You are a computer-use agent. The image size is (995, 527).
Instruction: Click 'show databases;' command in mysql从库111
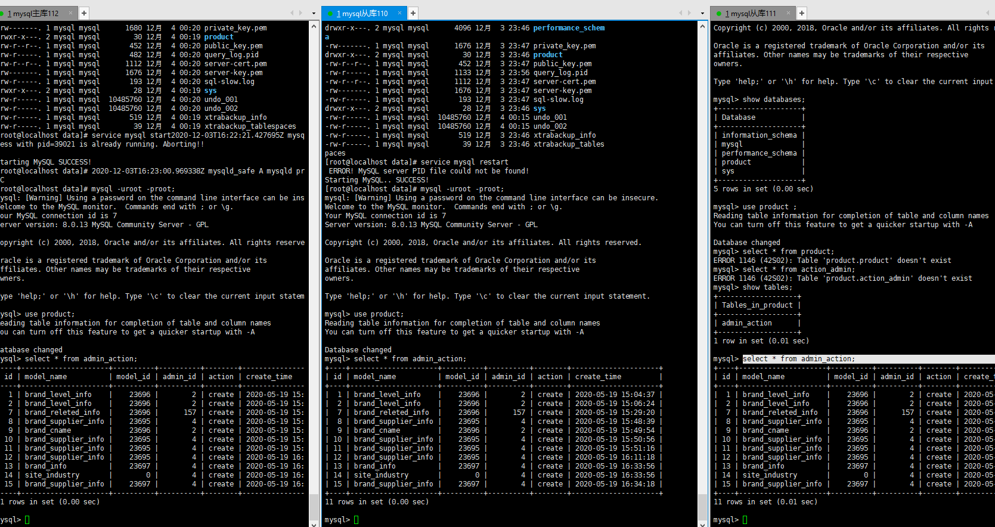coord(774,100)
